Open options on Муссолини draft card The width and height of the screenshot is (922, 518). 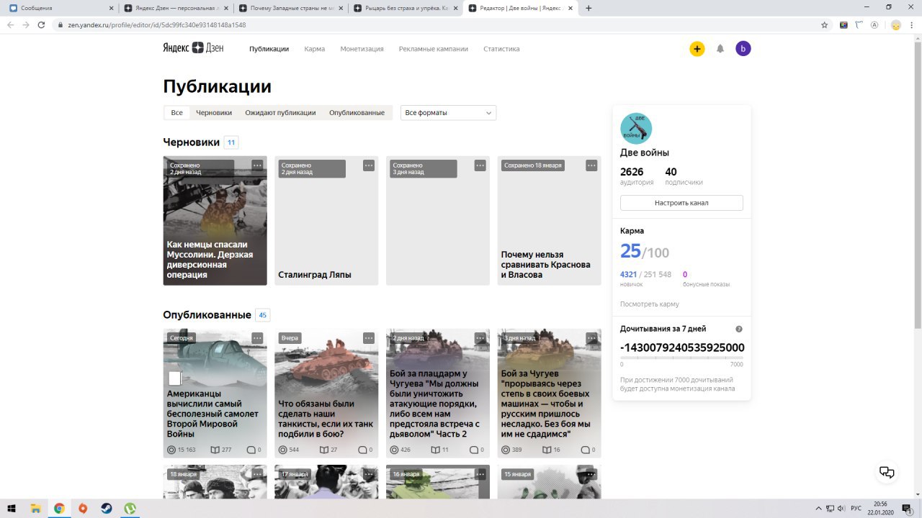coord(257,165)
